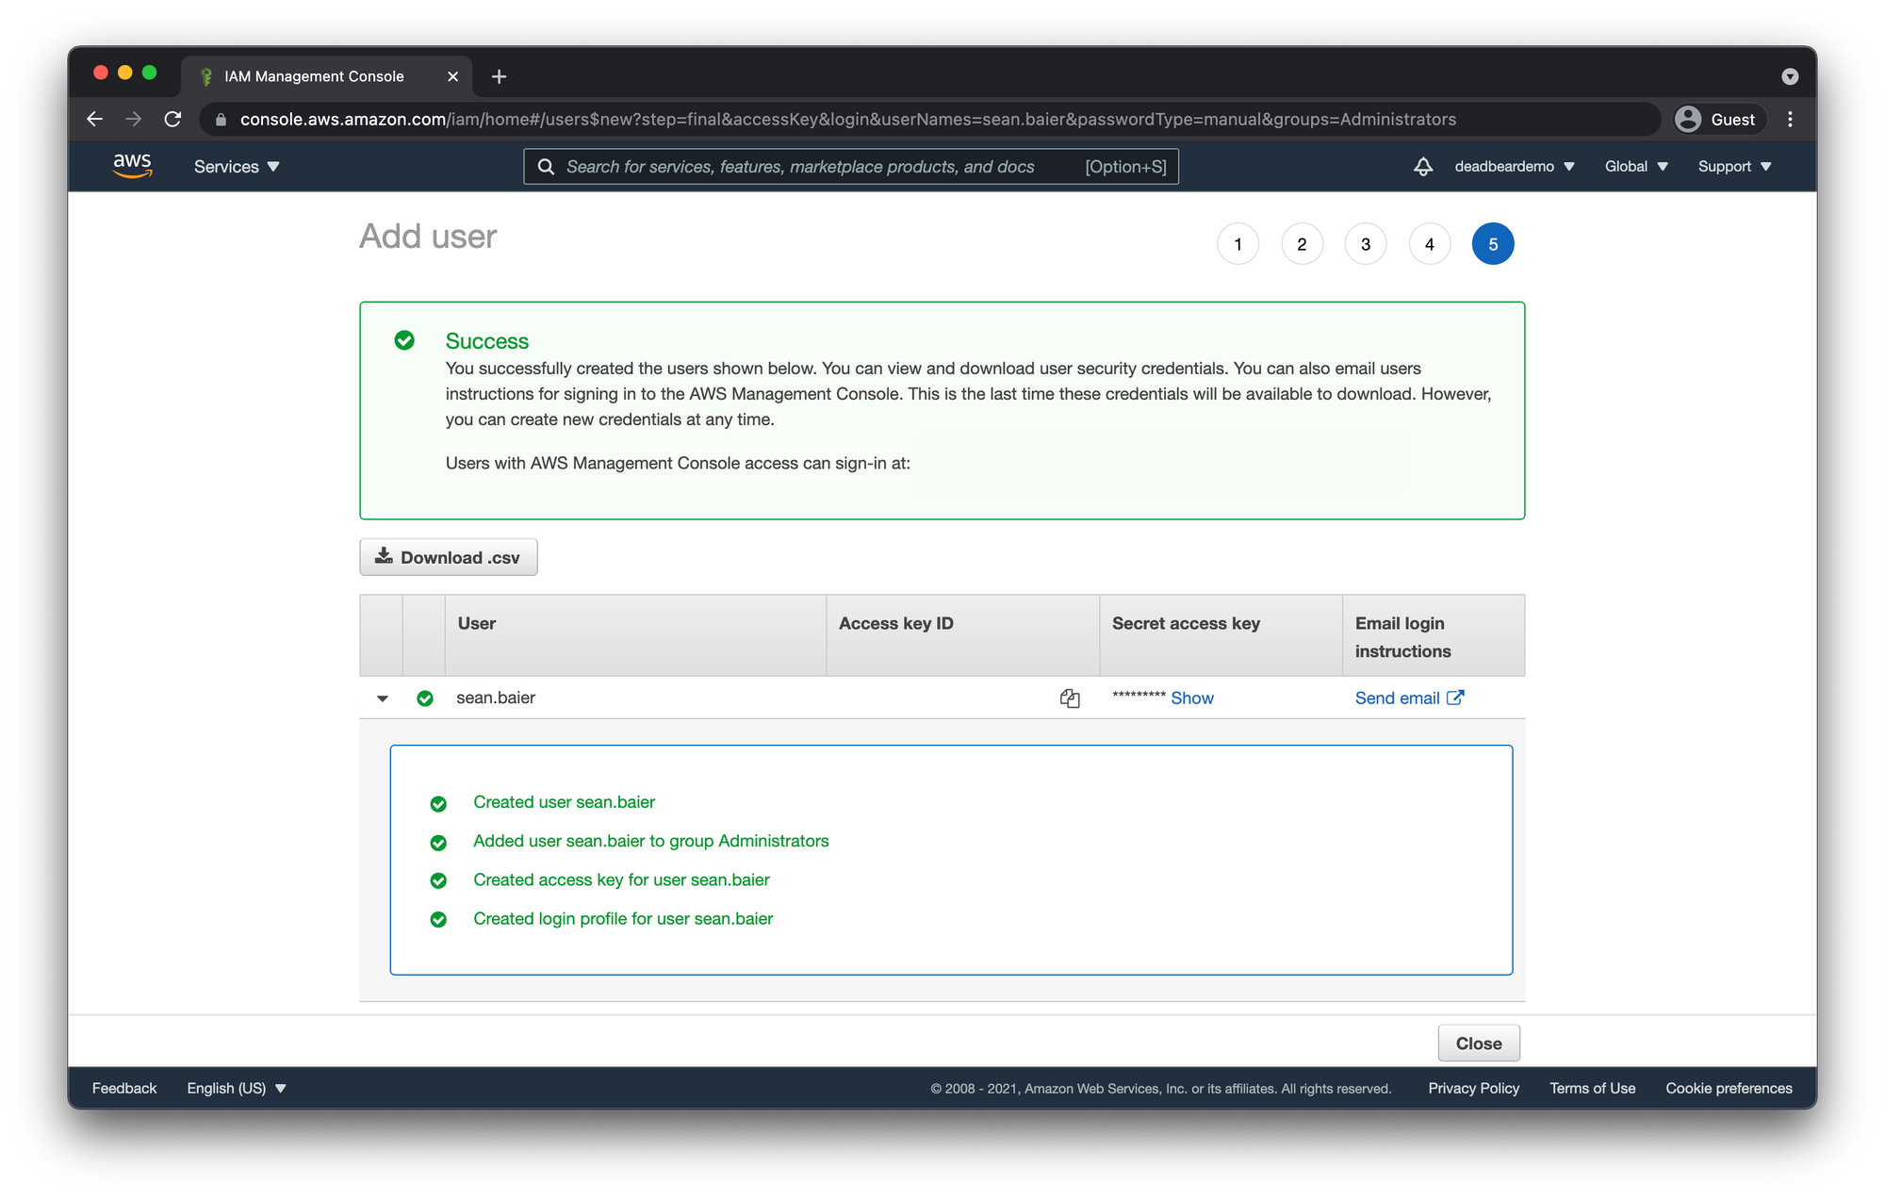Open a new tab with plus icon
Screen dimensions: 1885x1199
[500, 76]
